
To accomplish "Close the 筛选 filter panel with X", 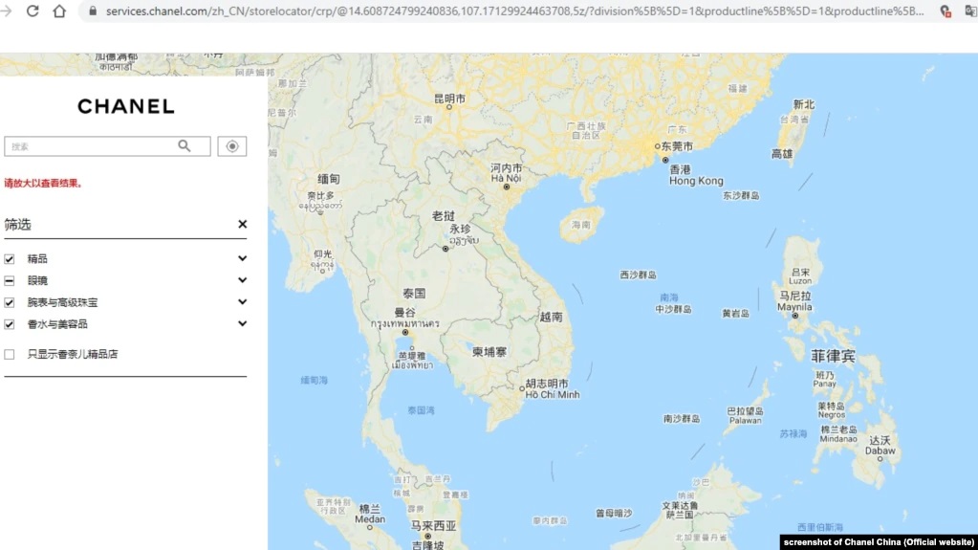I will [242, 224].
